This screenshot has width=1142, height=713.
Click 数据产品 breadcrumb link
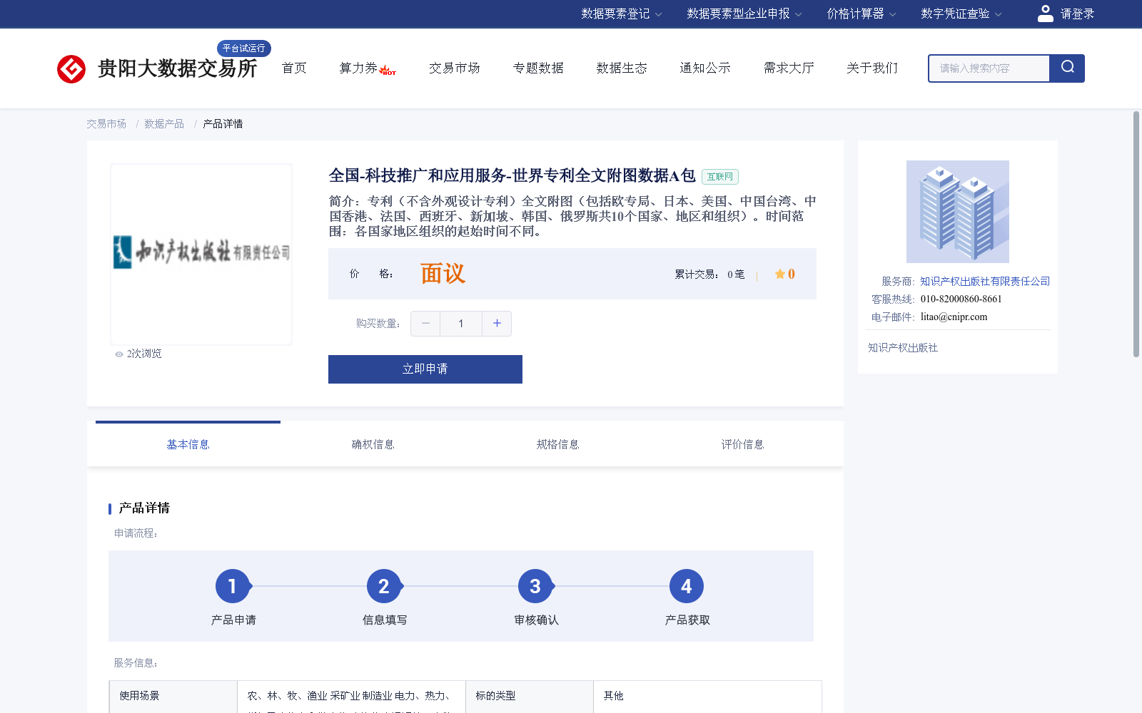coord(164,124)
